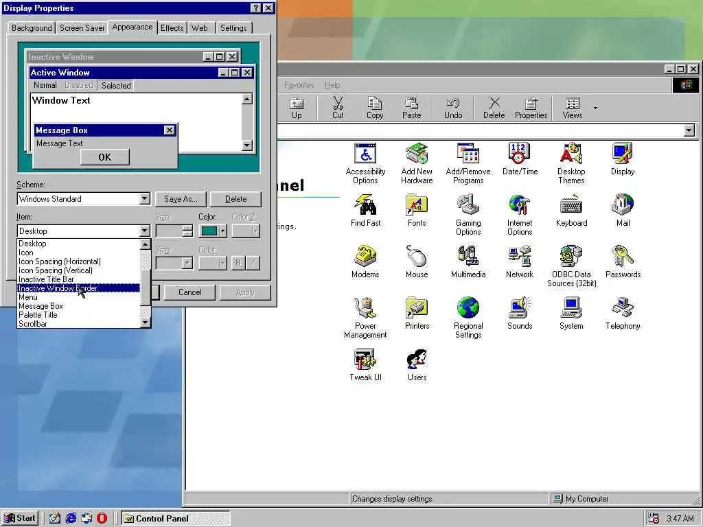Switch to the Effects tab

coord(172,27)
